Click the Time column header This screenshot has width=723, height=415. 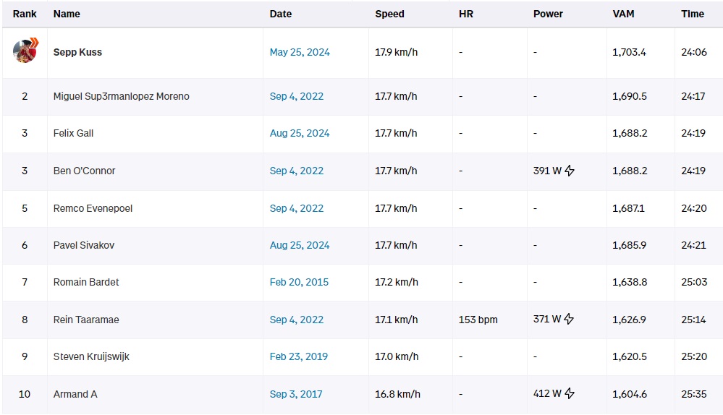692,14
